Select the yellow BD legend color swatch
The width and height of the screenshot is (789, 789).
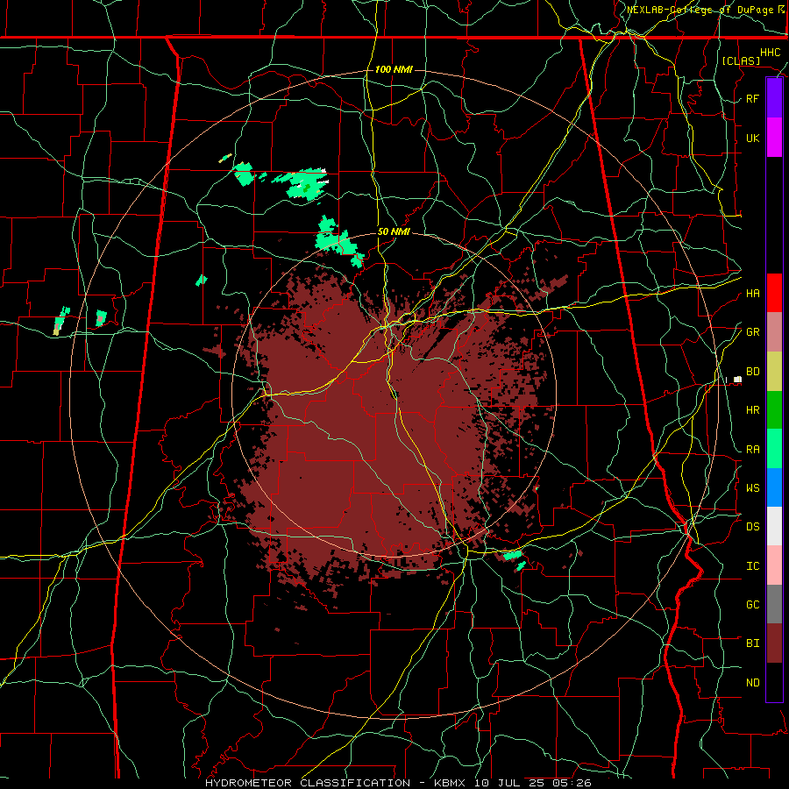coord(774,372)
